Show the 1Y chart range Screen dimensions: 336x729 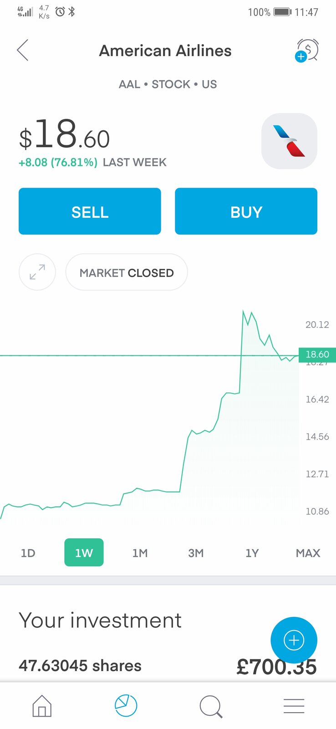pyautogui.click(x=252, y=553)
